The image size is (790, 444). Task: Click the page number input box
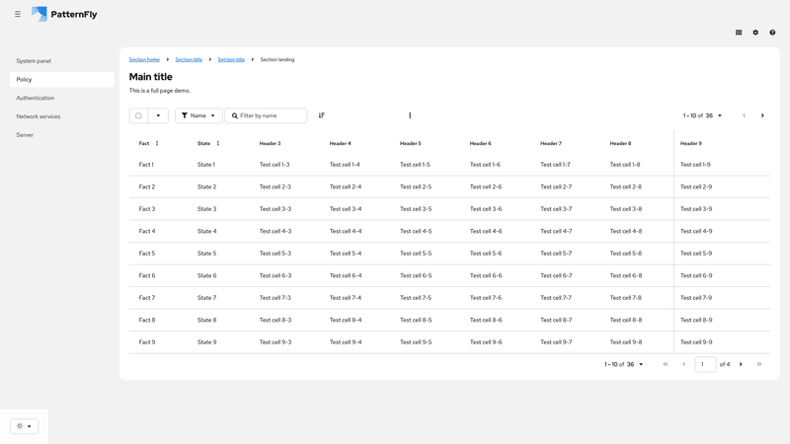click(x=705, y=364)
